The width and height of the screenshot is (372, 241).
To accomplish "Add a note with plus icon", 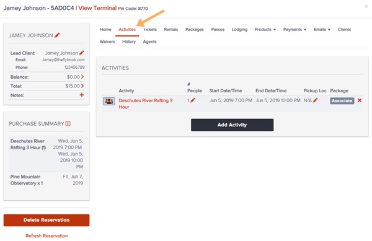I will pos(82,95).
